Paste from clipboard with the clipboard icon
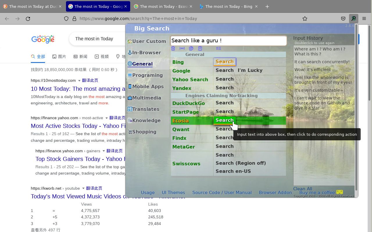The height and width of the screenshot is (232, 372). click(200, 48)
